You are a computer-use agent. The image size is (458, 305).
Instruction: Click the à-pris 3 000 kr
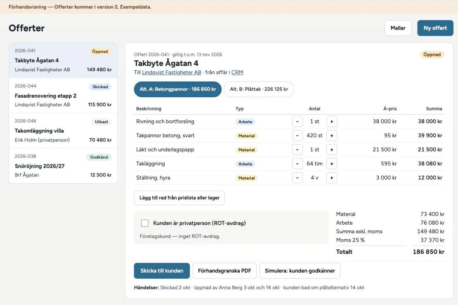click(x=387, y=178)
